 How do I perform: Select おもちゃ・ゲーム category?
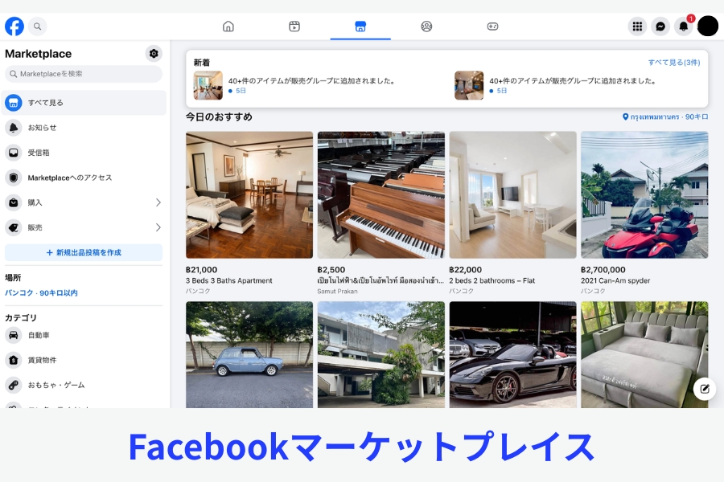(84, 385)
